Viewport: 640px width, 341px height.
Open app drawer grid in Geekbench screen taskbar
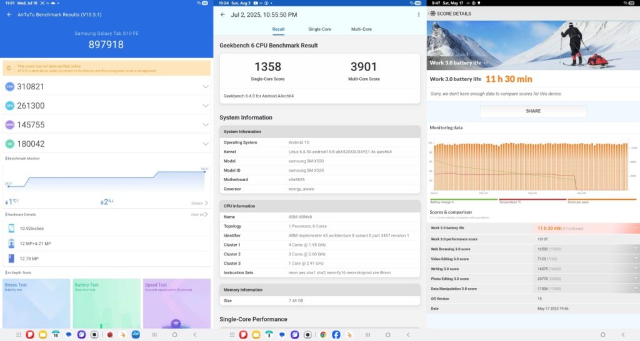[x=232, y=335]
